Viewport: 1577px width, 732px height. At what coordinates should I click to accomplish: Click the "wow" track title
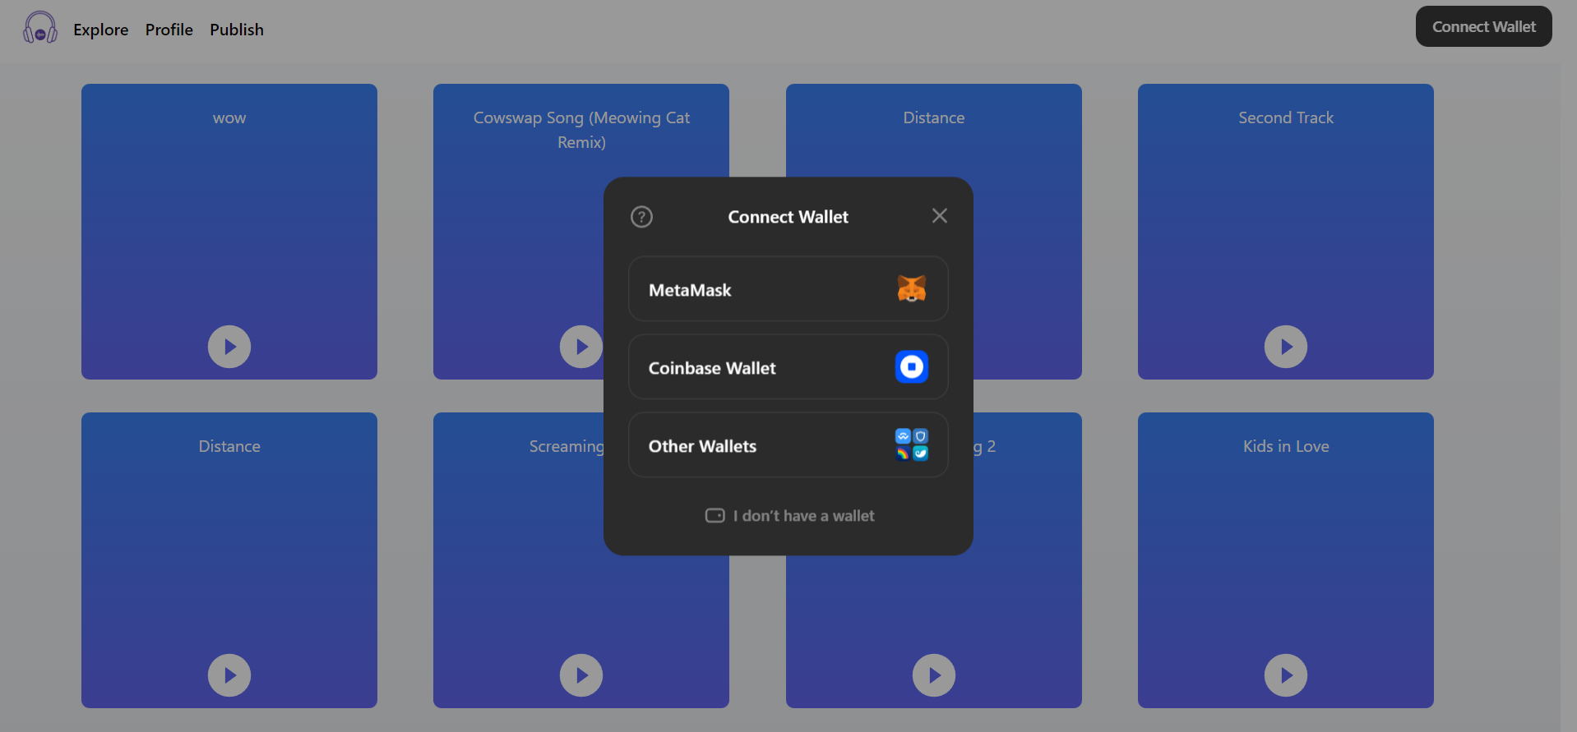[229, 118]
